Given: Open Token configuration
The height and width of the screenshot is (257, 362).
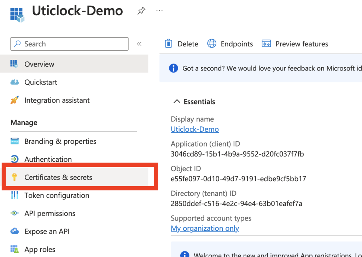Looking at the screenshot, I should click(57, 195).
